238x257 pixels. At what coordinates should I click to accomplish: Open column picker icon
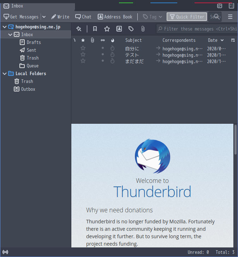(233, 40)
